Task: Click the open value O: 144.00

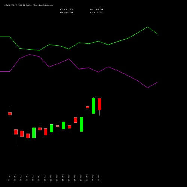Action: [66, 13]
